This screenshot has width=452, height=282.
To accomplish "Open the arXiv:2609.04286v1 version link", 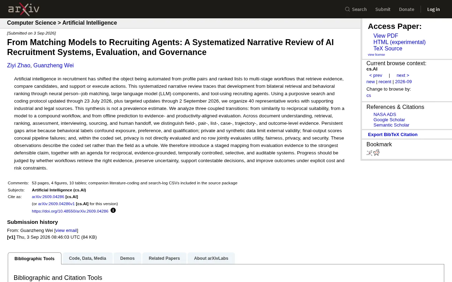I will click(56, 204).
